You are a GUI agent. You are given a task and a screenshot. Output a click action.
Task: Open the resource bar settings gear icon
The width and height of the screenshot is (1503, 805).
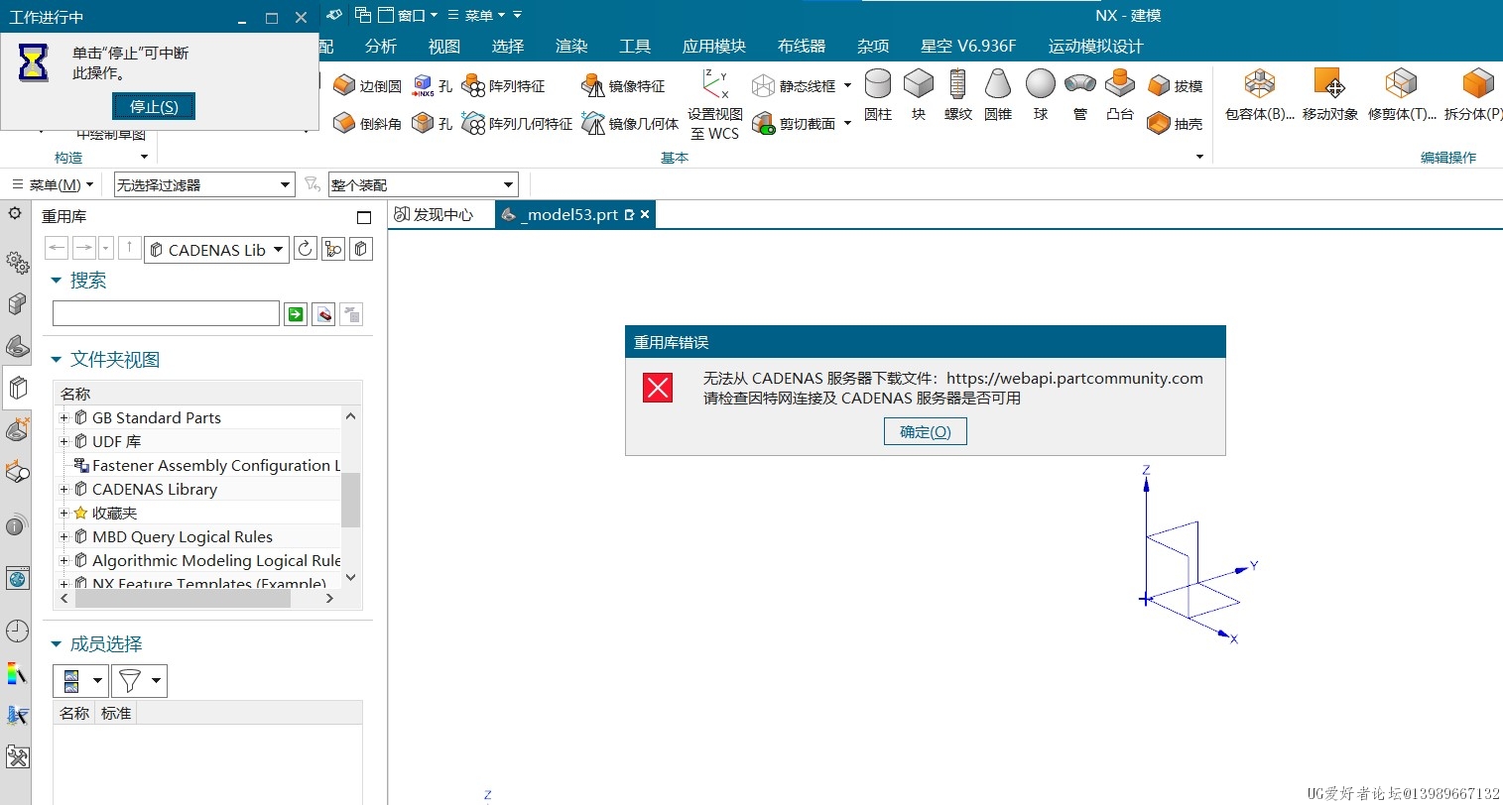click(15, 213)
